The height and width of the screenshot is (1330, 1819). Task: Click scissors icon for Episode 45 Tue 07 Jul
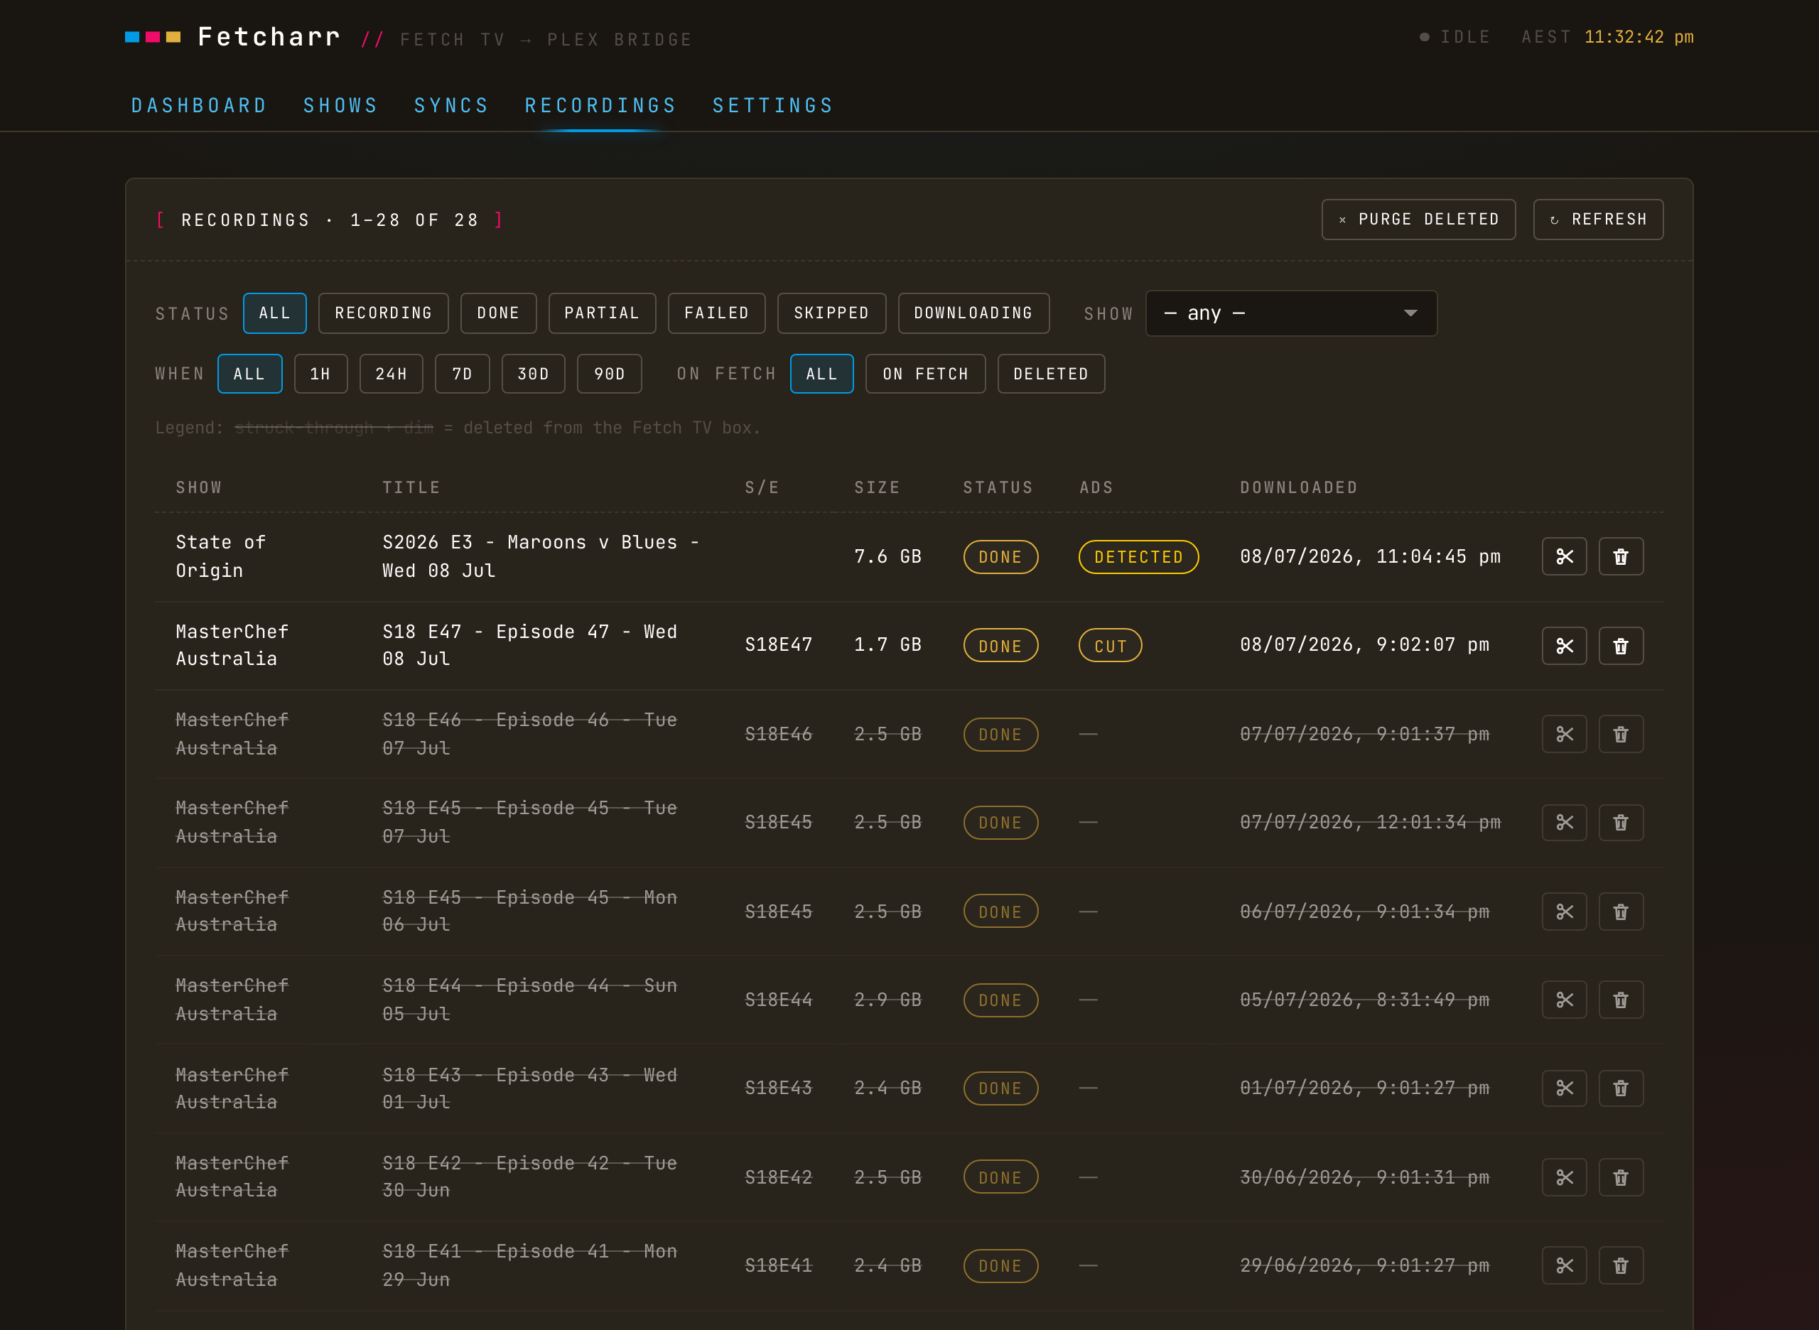(x=1564, y=823)
